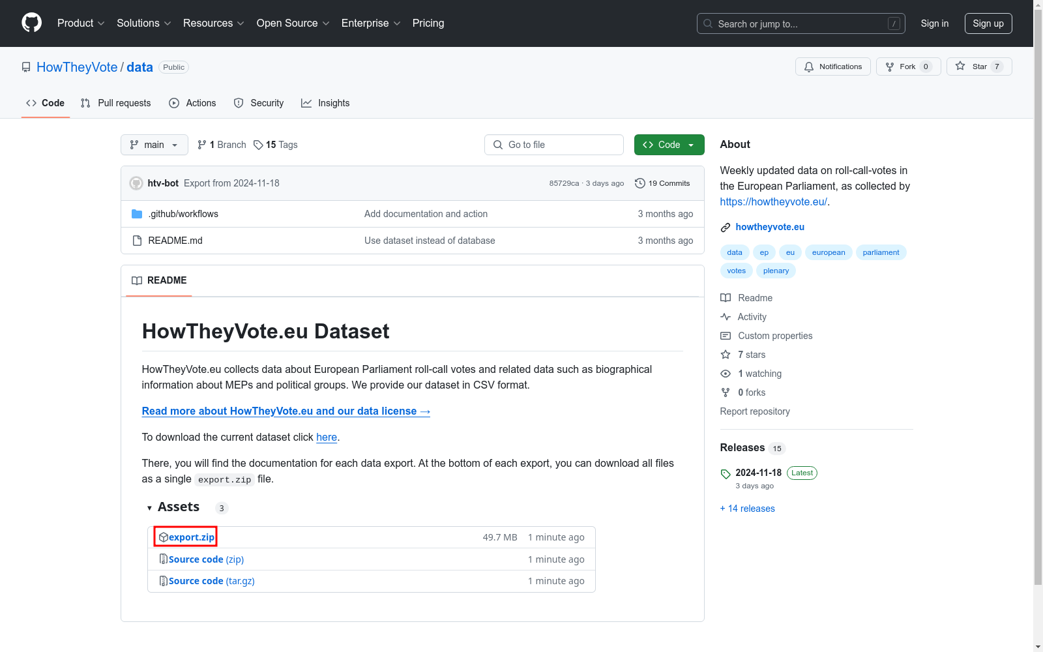
Task: Select the 'european' topic tag
Action: pyautogui.click(x=829, y=252)
